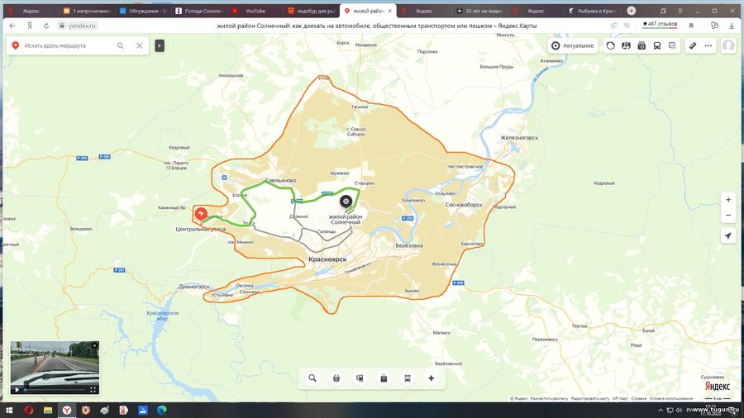Open the '467 отзывов' site reviews

pos(660,24)
